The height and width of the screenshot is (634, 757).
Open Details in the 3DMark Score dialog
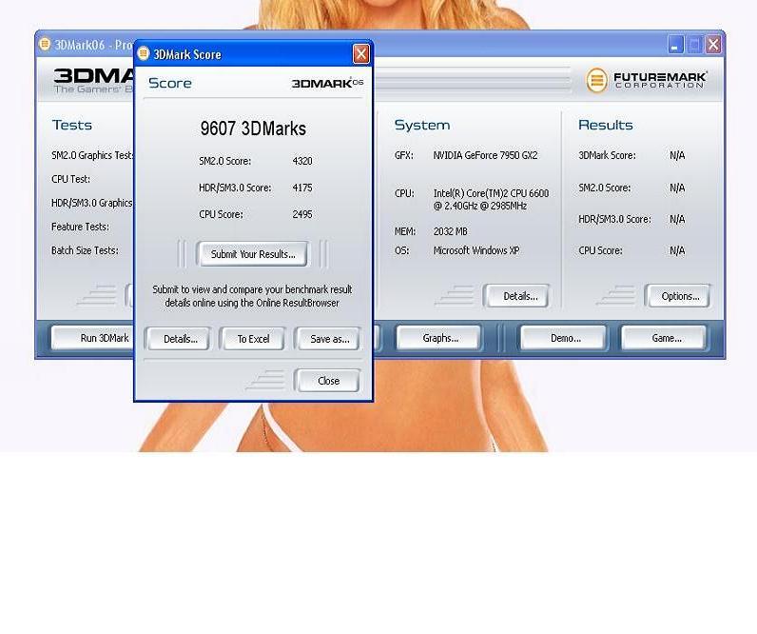[180, 339]
